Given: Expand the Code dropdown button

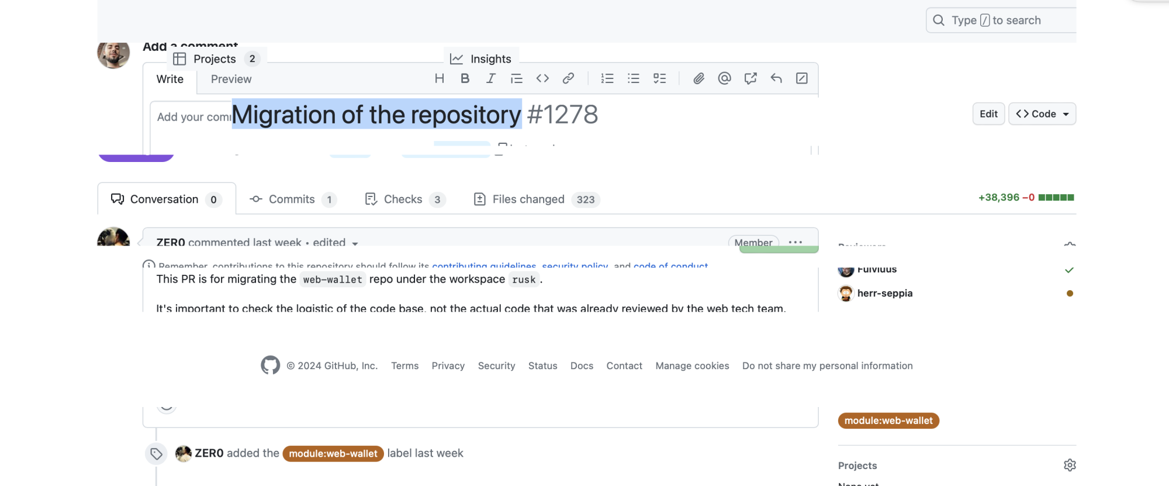Looking at the screenshot, I should click(1042, 114).
